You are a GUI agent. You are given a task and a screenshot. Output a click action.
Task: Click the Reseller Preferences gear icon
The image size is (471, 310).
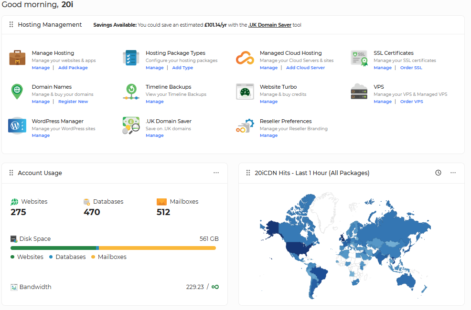coord(245,126)
